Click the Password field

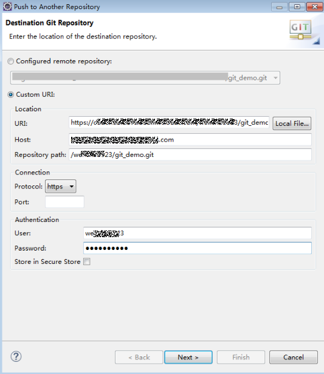[x=198, y=248]
